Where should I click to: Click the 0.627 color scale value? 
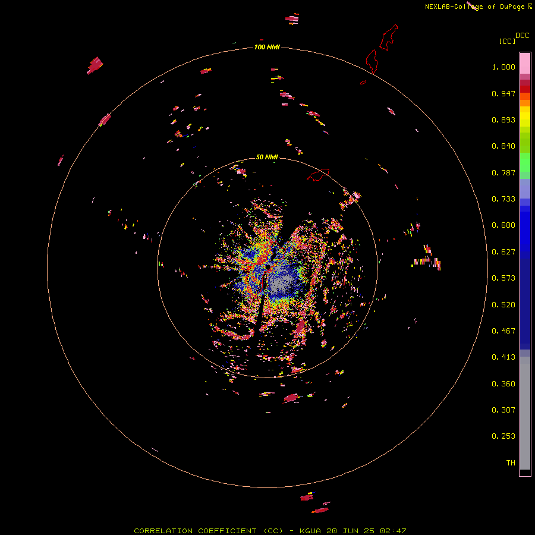pyautogui.click(x=503, y=252)
